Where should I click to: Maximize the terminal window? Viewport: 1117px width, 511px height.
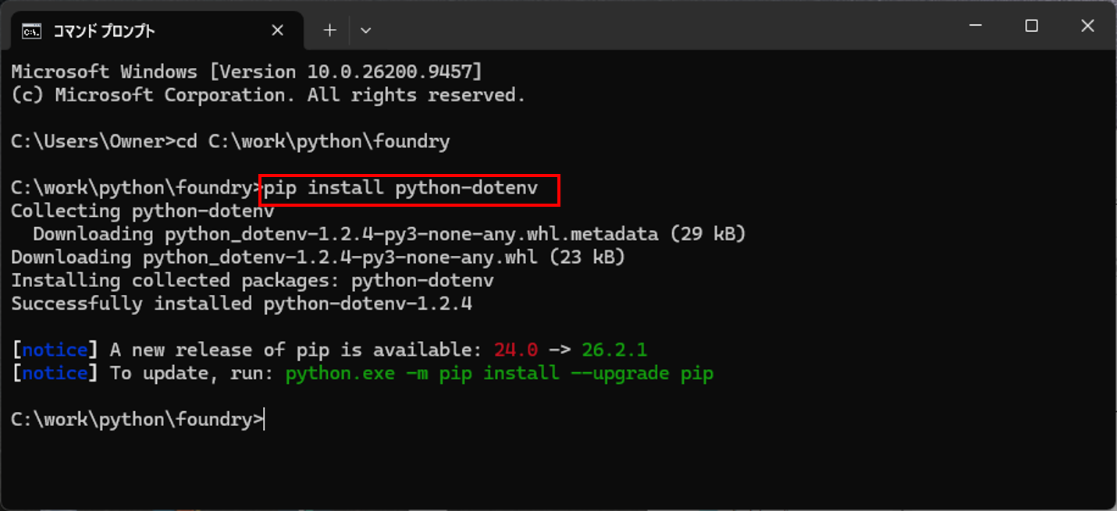coord(1031,26)
